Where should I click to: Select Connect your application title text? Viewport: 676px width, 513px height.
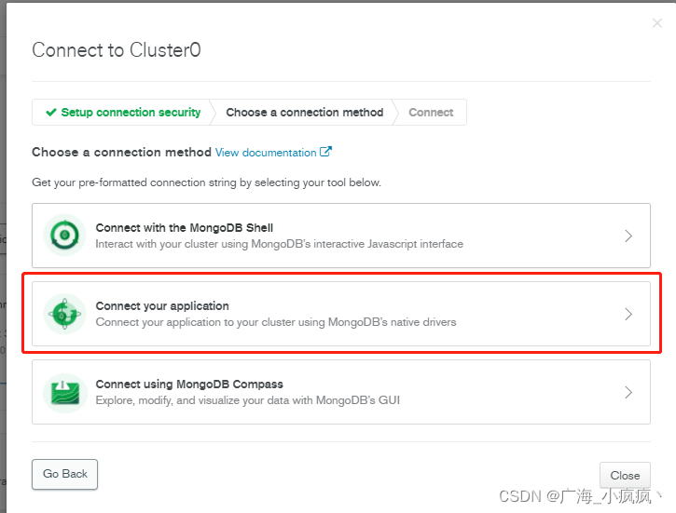coord(162,305)
